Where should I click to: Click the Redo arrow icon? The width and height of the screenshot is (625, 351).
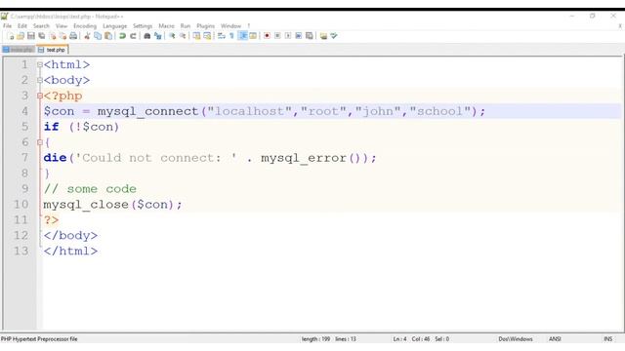[x=133, y=36]
